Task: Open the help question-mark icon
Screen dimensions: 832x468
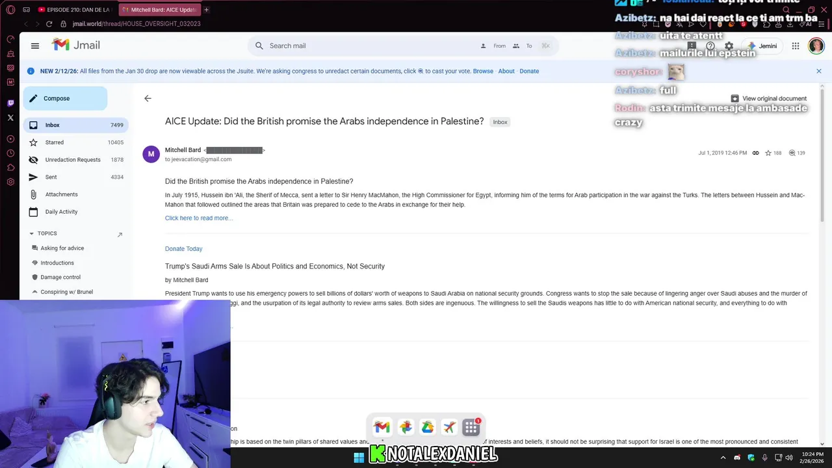Action: [x=710, y=45]
